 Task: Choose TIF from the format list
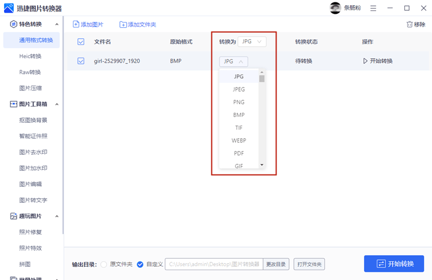pos(239,127)
